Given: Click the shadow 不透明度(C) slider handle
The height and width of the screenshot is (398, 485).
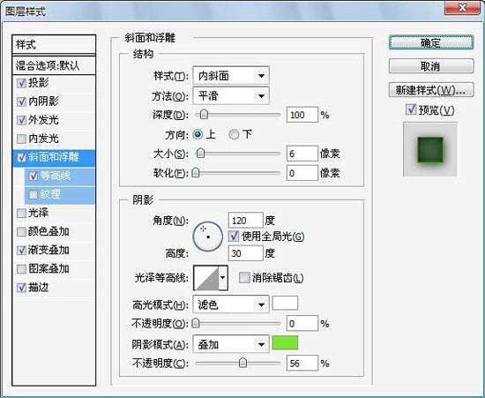Looking at the screenshot, I should 243,363.
